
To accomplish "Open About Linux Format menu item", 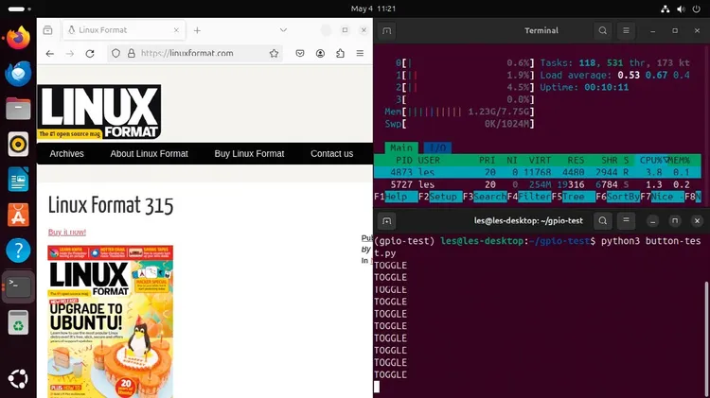I will (x=149, y=154).
